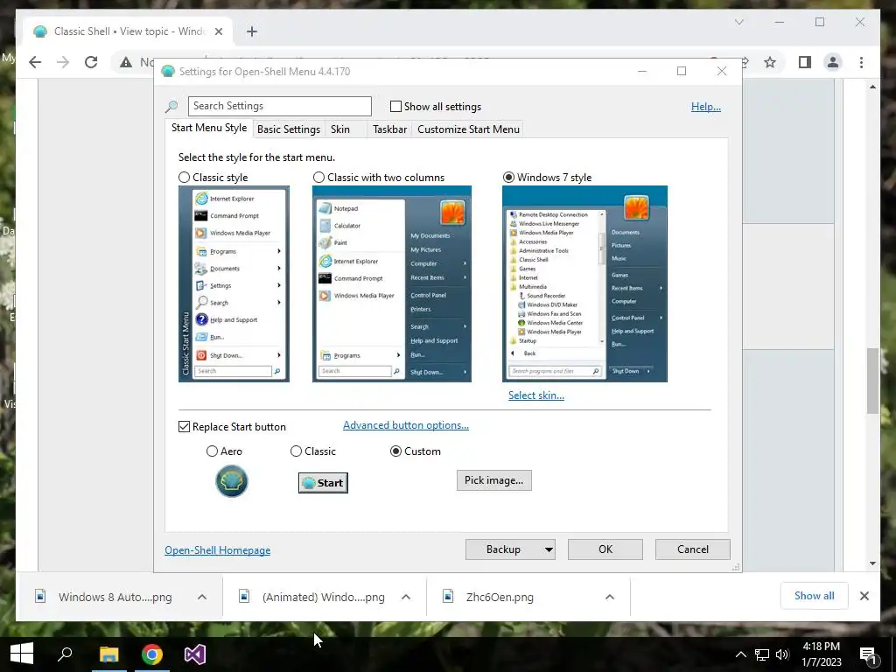Screen dimensions: 896x672
Task: Switch to Start Menu Style tab
Action: (x=209, y=128)
